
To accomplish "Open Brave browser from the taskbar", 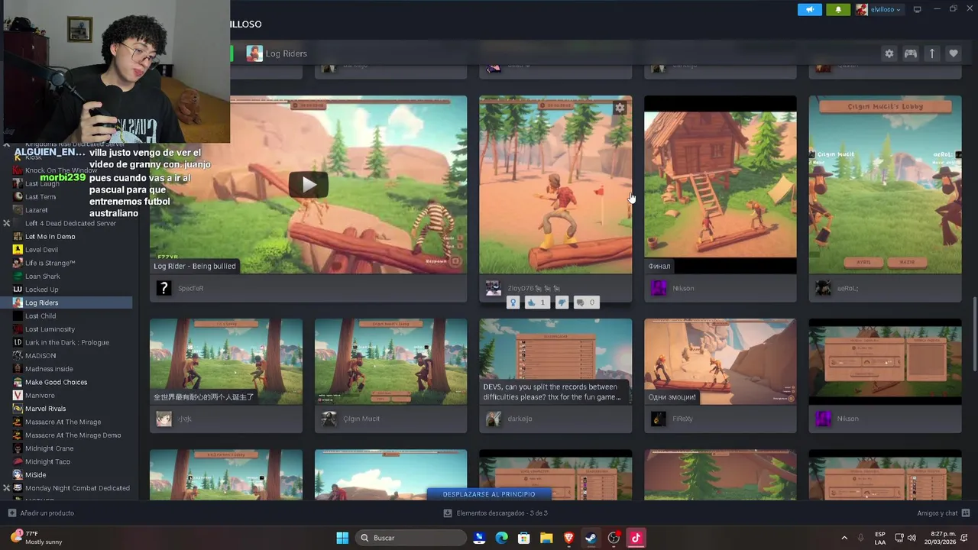I will click(x=568, y=538).
